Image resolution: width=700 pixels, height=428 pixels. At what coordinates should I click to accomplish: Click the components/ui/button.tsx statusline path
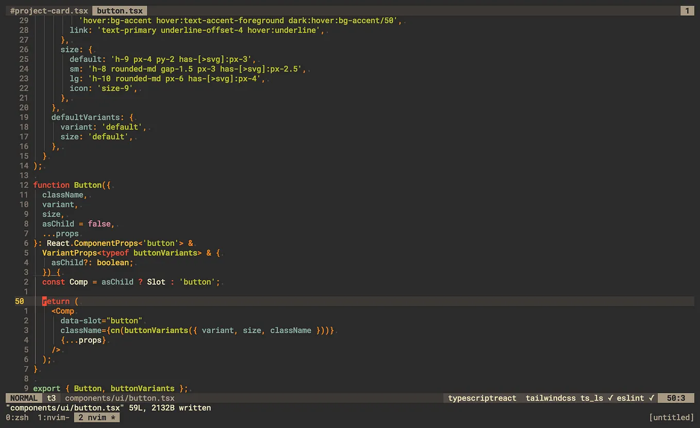(120, 398)
